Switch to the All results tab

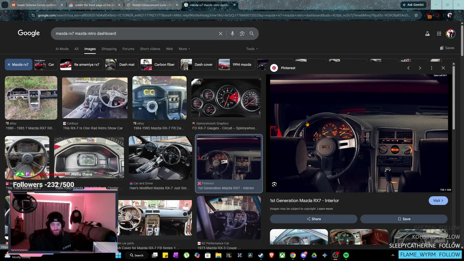click(76, 49)
